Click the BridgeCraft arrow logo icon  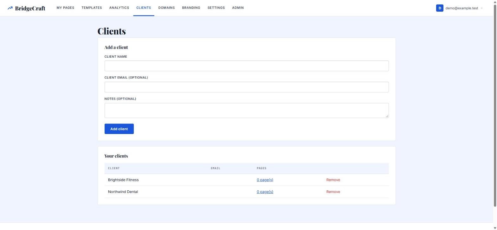point(10,8)
